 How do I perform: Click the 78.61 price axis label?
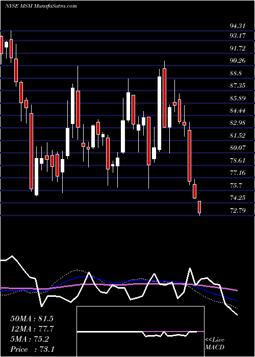[x=238, y=160]
